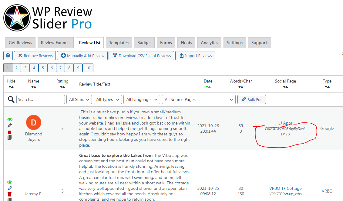Go to pagination page 5
This screenshot has height=201, width=343.
coord(43,68)
